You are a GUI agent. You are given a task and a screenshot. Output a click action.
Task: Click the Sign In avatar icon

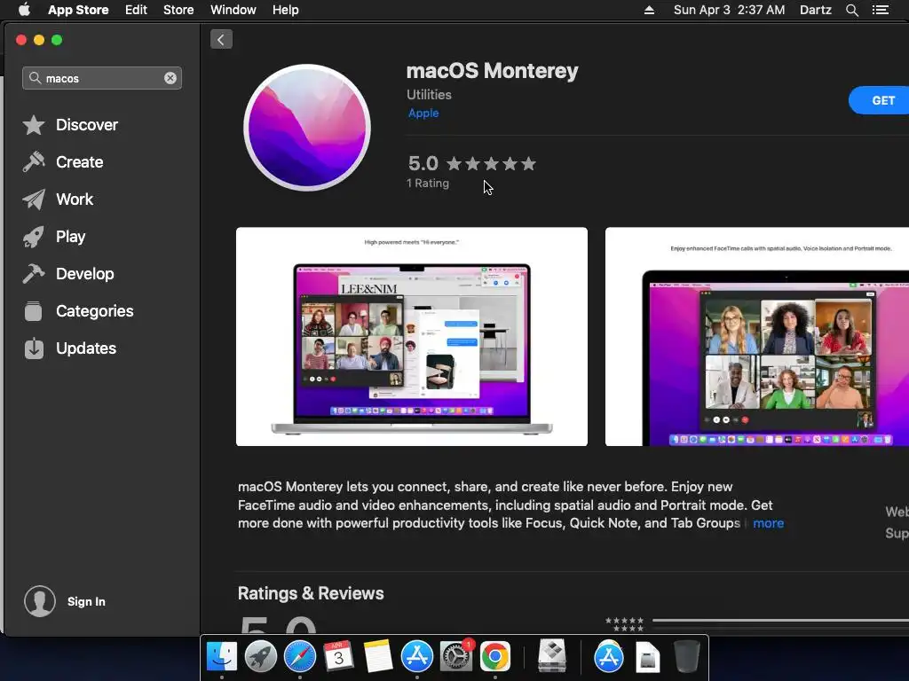tap(39, 601)
